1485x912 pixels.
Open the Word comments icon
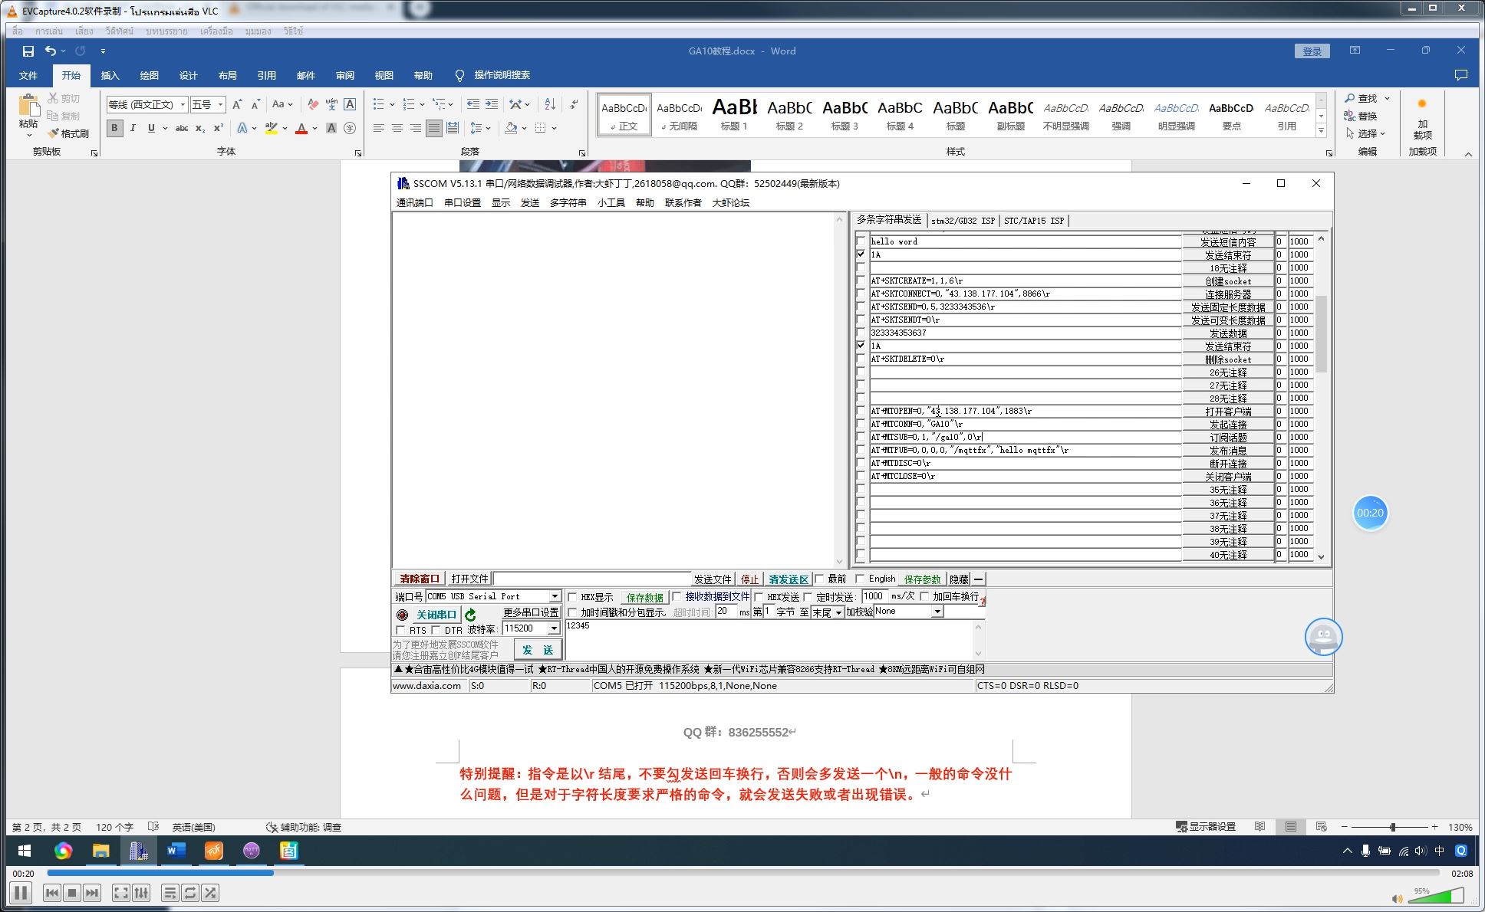[1460, 75]
